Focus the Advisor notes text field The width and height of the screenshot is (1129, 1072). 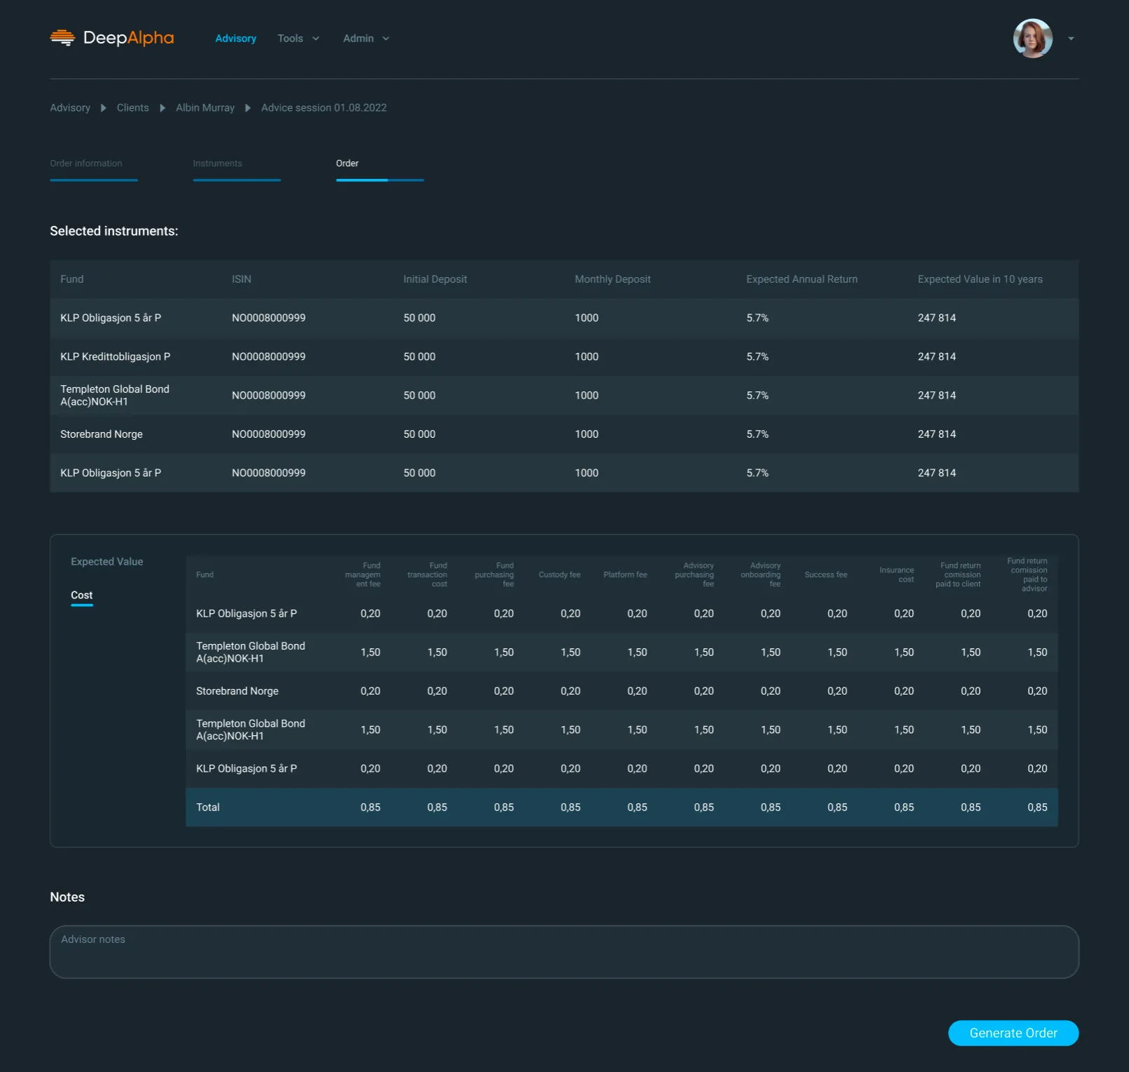click(564, 952)
